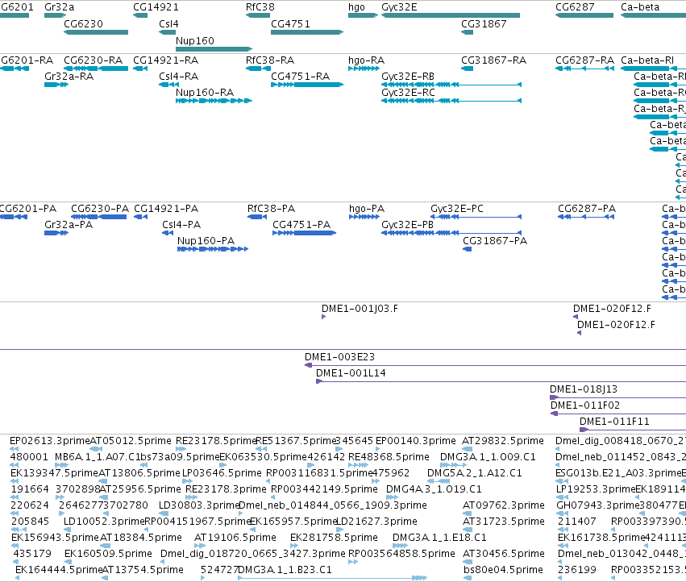686x582 pixels.
Task: Open the CG31867-RA transcript label
Action: click(494, 60)
